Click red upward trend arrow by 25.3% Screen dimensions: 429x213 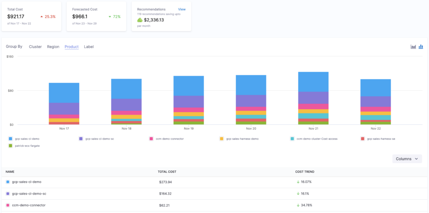[x=41, y=17]
